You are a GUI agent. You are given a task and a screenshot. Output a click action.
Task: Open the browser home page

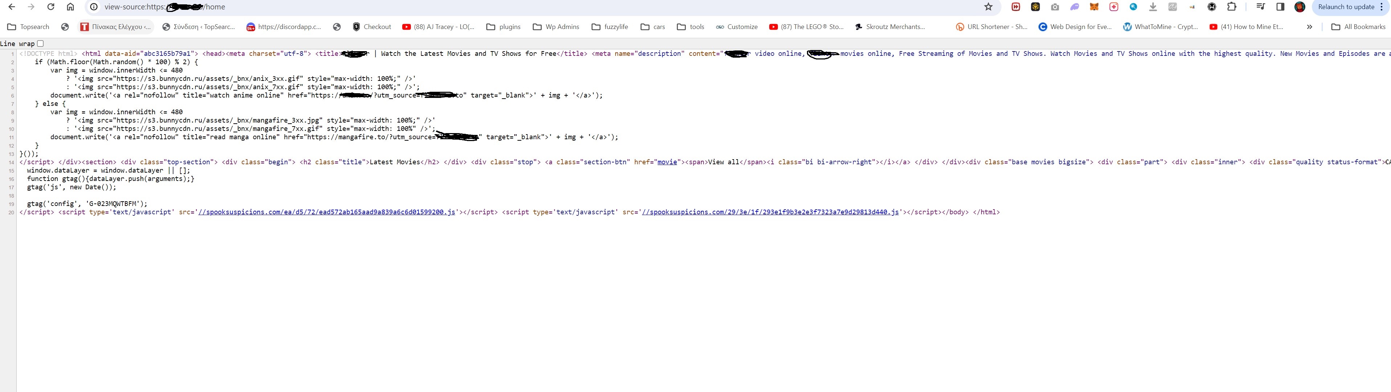click(70, 7)
